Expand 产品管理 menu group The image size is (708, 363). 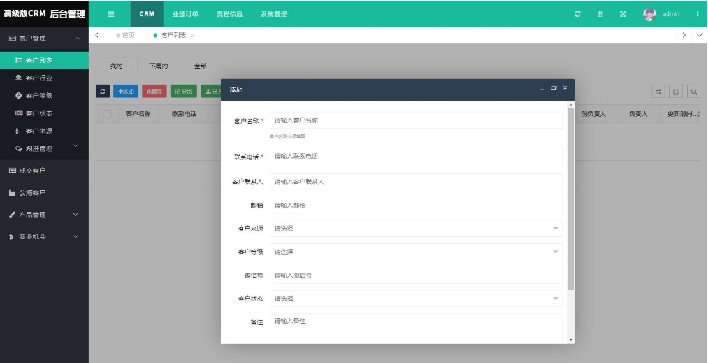(44, 215)
